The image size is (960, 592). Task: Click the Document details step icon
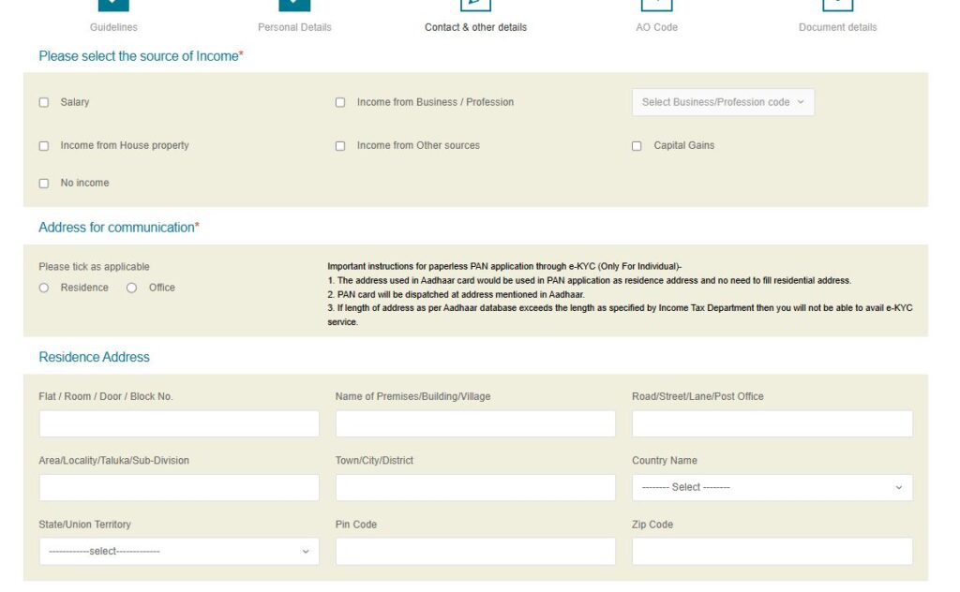837,5
